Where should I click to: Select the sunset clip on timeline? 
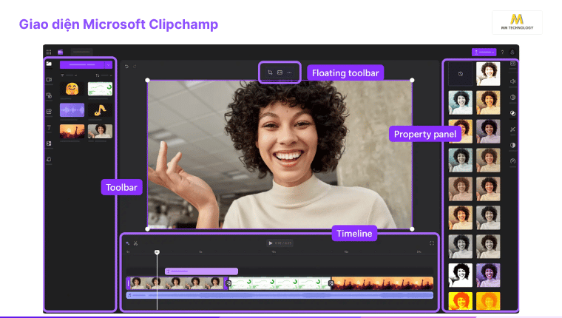pyautogui.click(x=383, y=283)
